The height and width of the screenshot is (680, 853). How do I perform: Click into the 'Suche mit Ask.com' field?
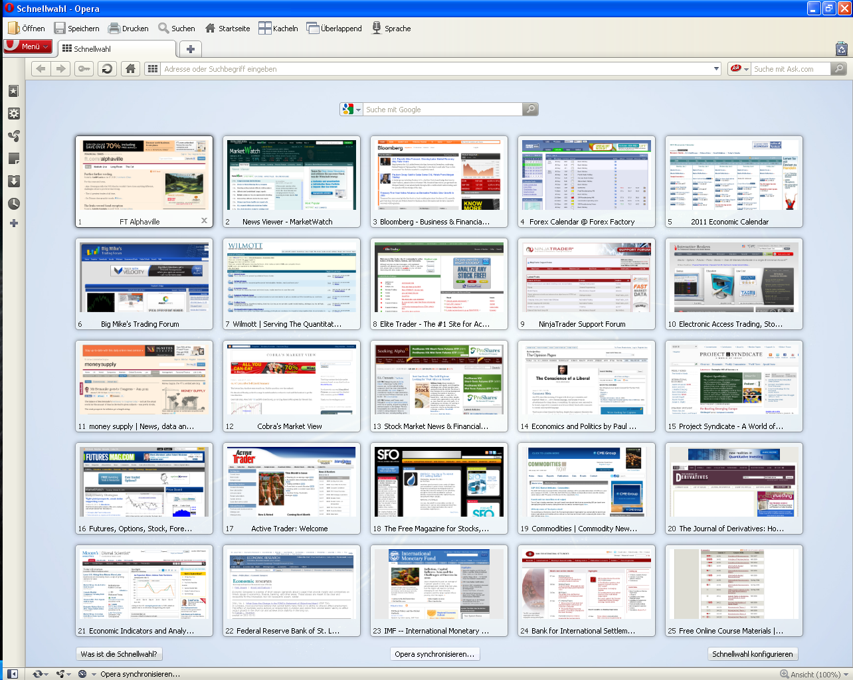[x=791, y=68]
